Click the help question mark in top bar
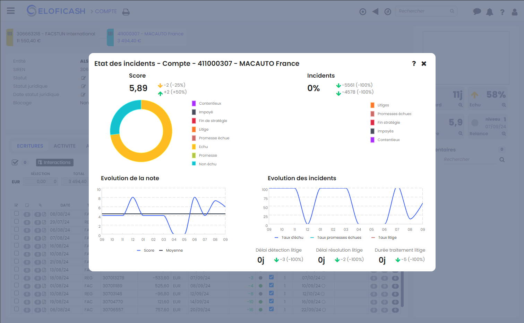Image resolution: width=524 pixels, height=323 pixels. click(x=502, y=12)
